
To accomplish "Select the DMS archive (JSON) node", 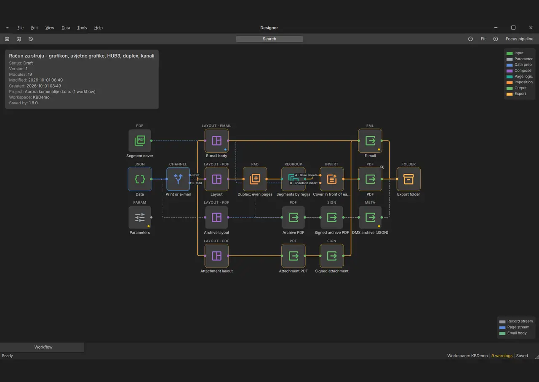I will [370, 217].
